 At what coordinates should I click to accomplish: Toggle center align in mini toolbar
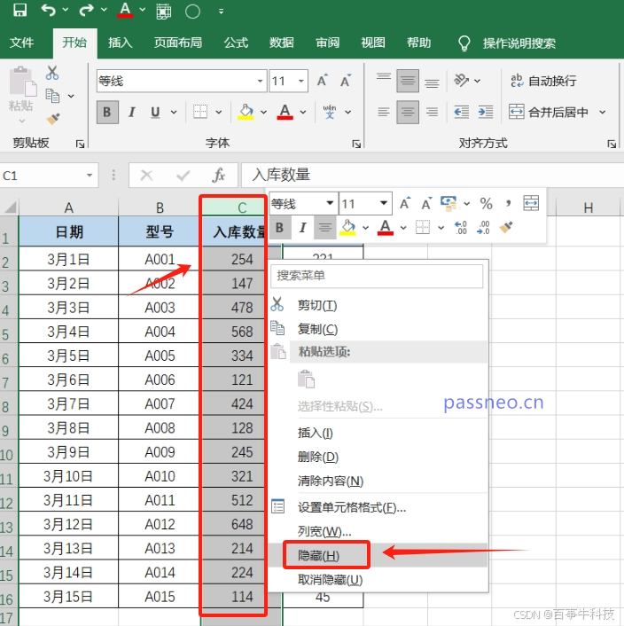[325, 228]
